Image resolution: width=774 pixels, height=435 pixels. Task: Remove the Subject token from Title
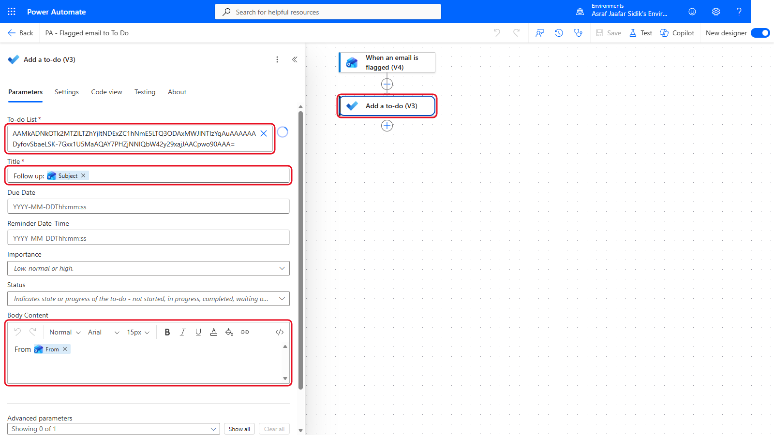[83, 175]
